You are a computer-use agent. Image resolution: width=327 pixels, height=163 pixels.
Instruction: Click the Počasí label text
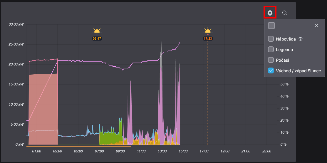tap(282, 60)
